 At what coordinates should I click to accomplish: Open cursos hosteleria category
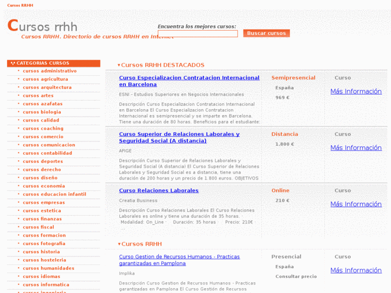[x=45, y=260]
